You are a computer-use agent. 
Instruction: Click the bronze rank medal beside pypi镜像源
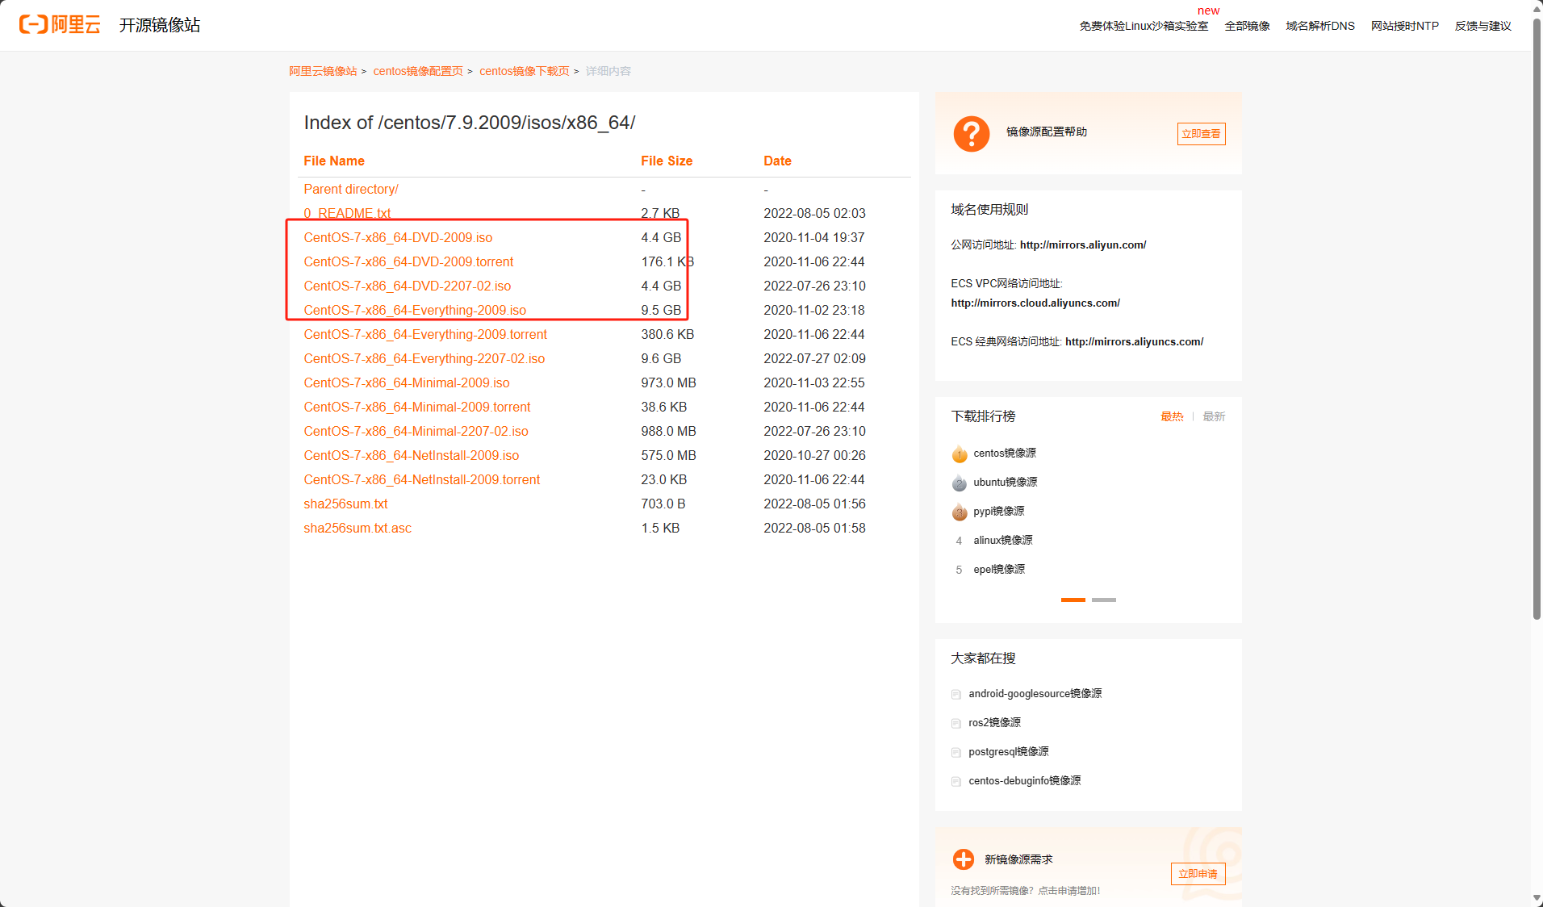pyautogui.click(x=960, y=512)
